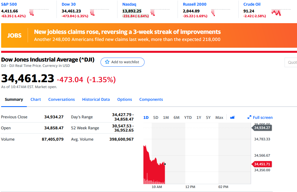Screen dimensions: 297x192
Task: Click the Crude Oil price 91.24
Action: tap(249, 11)
